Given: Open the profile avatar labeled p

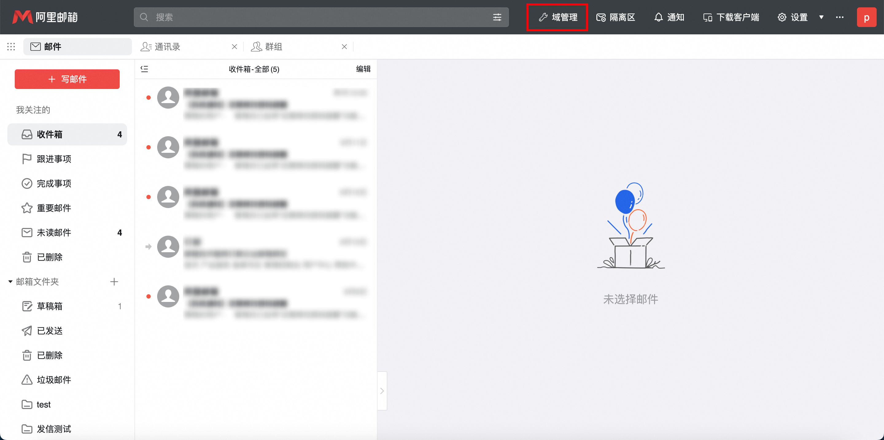Looking at the screenshot, I should [867, 17].
